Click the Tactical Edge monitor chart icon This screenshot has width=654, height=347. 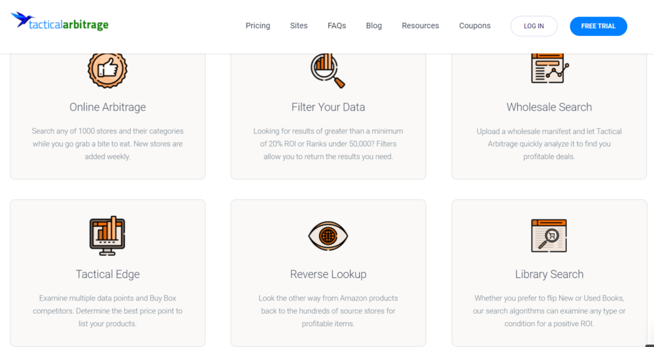108,236
